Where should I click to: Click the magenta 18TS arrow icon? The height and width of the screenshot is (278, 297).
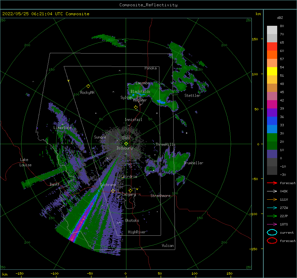272,224
